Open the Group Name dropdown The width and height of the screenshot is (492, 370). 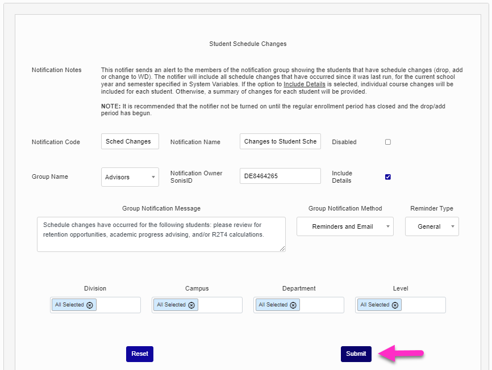pyautogui.click(x=130, y=177)
